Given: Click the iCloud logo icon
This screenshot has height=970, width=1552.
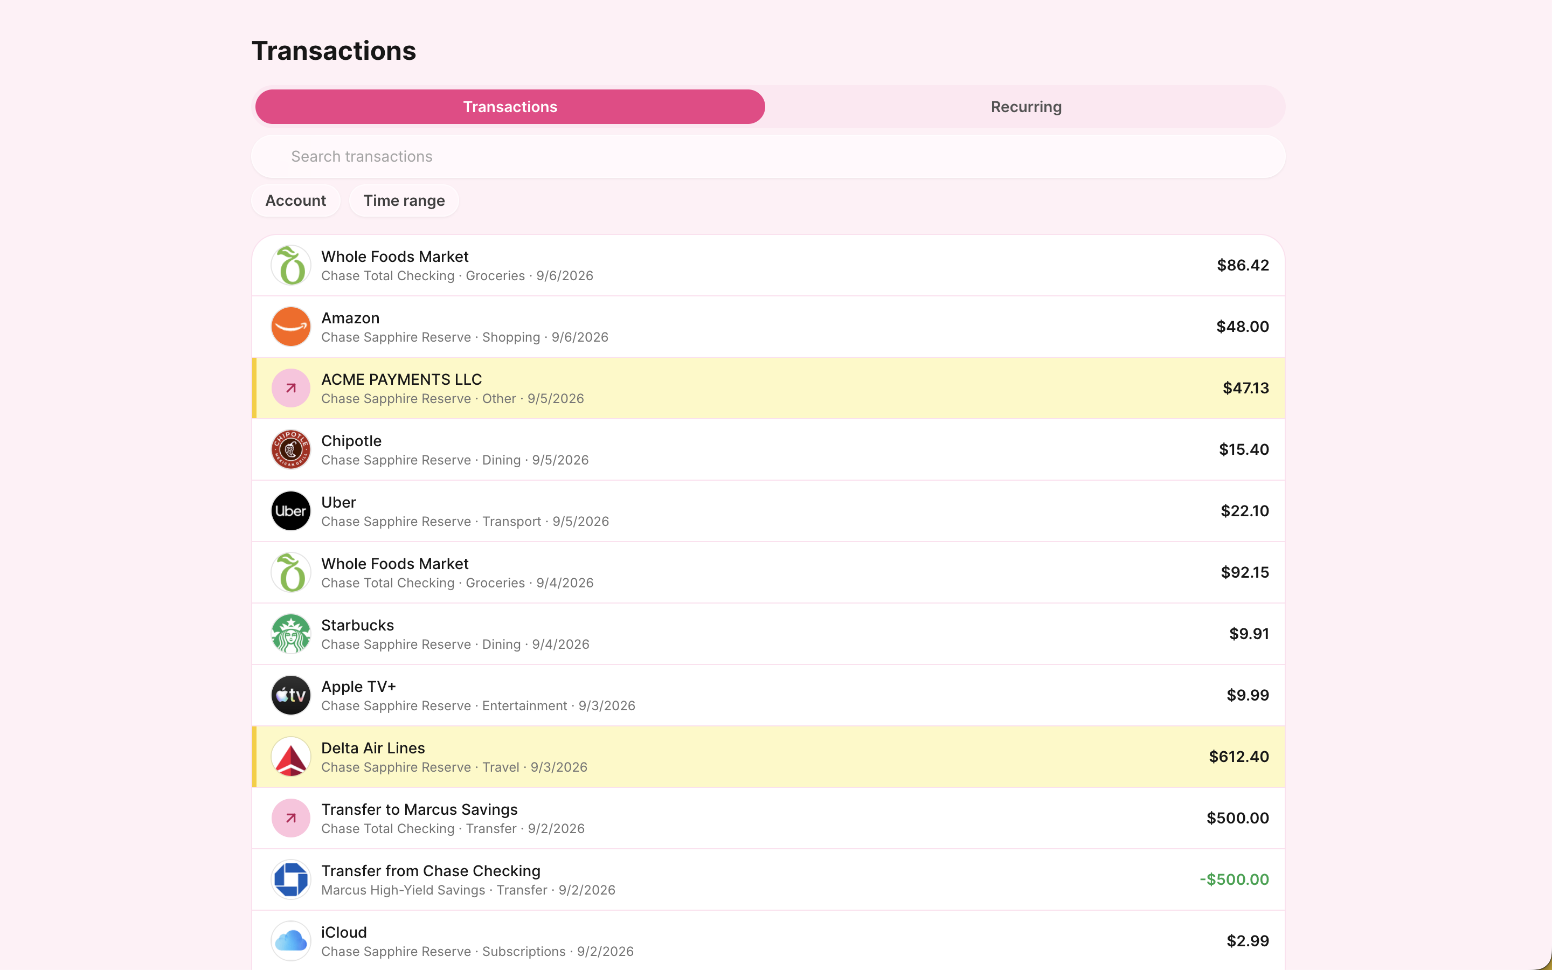Looking at the screenshot, I should pos(290,941).
